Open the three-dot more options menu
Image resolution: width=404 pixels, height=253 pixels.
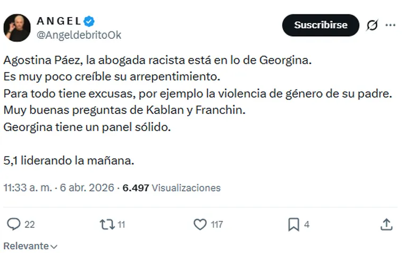tap(390, 25)
